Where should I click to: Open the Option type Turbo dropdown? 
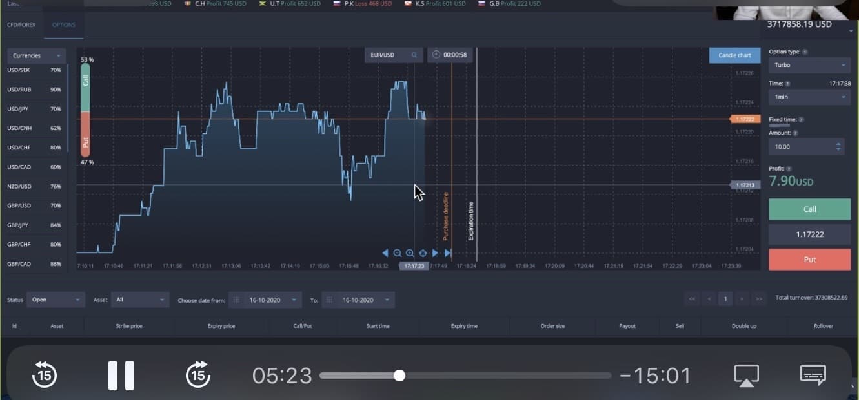[x=810, y=65]
